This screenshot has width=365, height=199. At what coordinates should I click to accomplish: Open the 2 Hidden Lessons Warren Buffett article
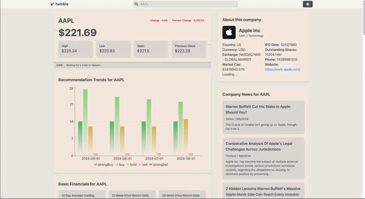263,191
